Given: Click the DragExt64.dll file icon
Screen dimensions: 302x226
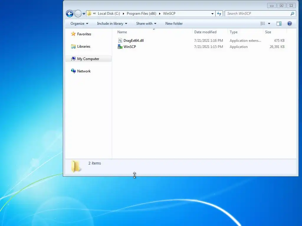Looking at the screenshot, I should [120, 40].
